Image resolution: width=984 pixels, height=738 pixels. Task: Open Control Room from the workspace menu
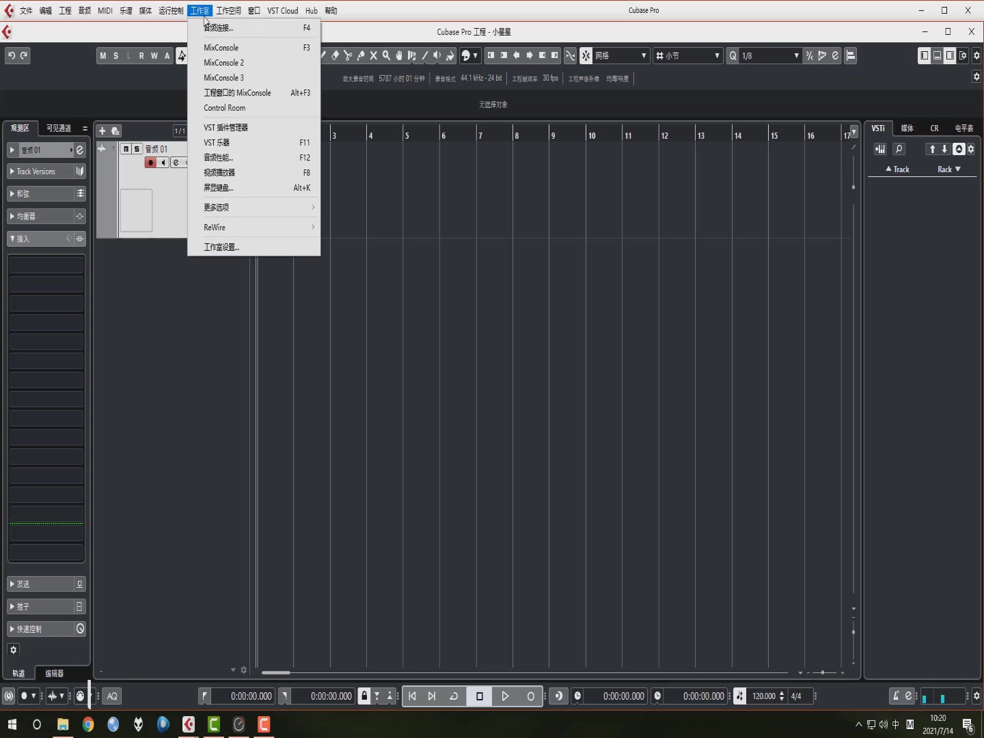(x=224, y=108)
